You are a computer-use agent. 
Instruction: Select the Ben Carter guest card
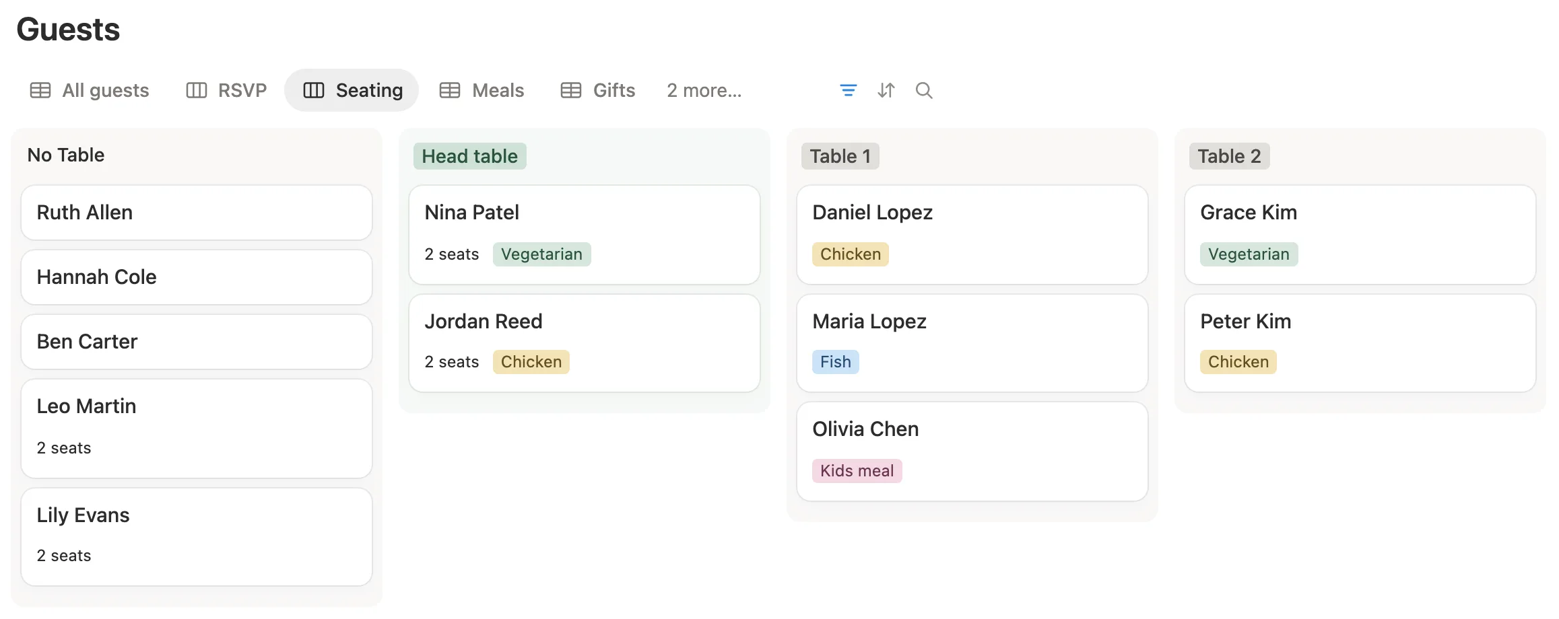pyautogui.click(x=197, y=342)
